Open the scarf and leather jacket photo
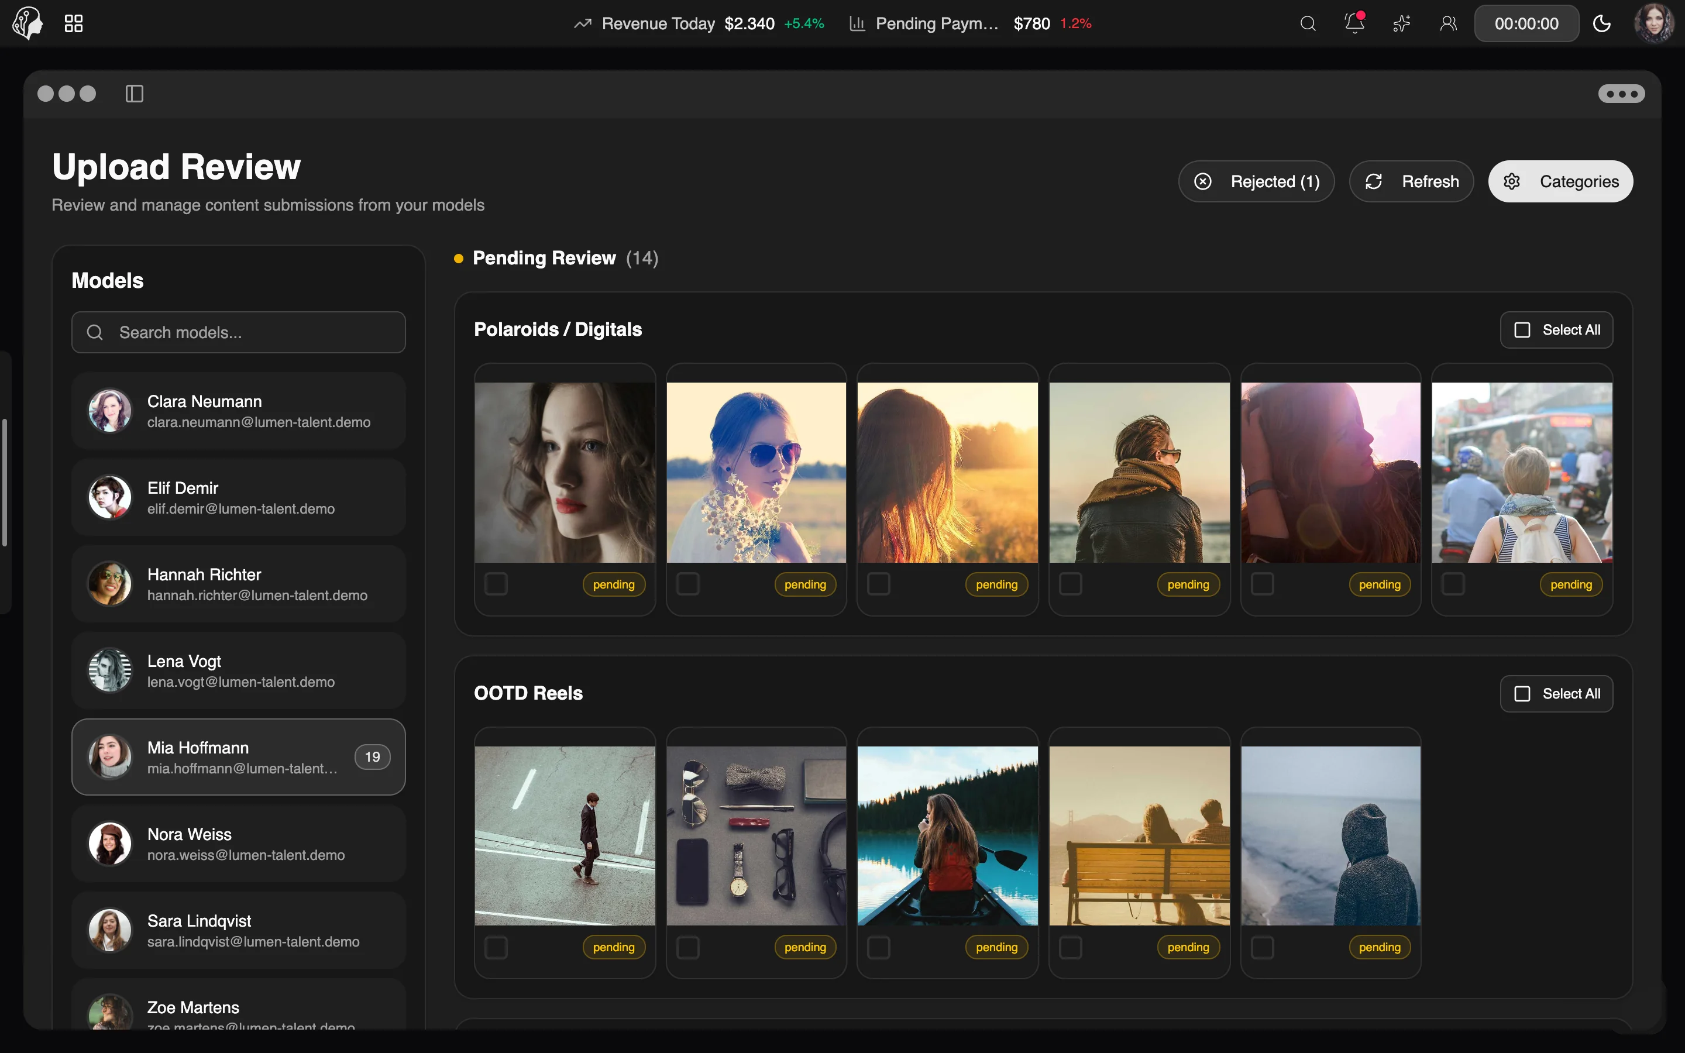 (x=1139, y=472)
